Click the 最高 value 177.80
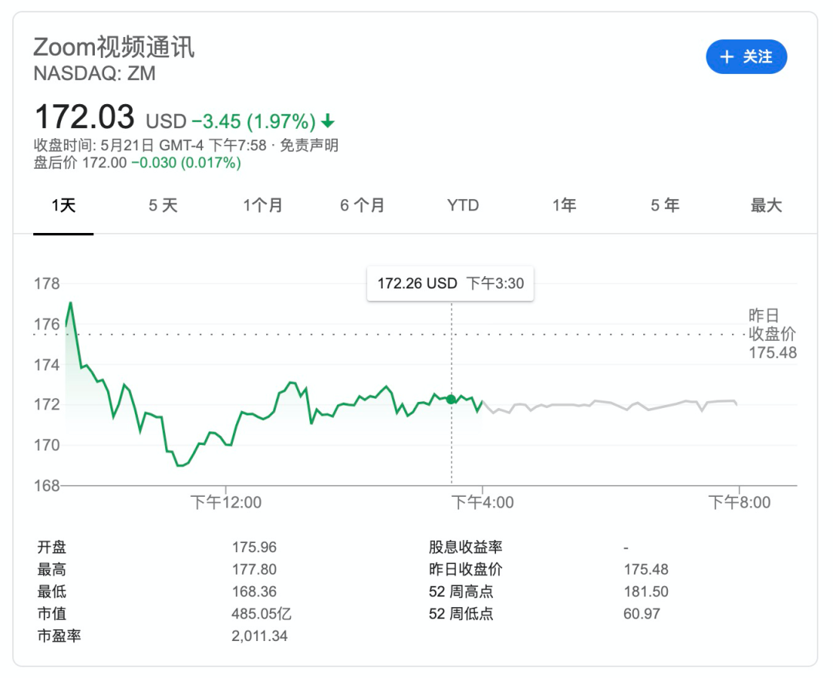This screenshot has width=833, height=678. pyautogui.click(x=255, y=569)
